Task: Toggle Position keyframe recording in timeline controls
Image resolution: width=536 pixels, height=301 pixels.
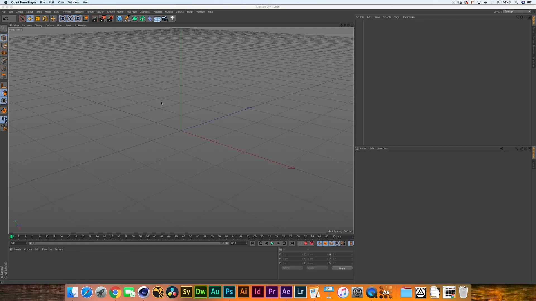Action: point(320,243)
